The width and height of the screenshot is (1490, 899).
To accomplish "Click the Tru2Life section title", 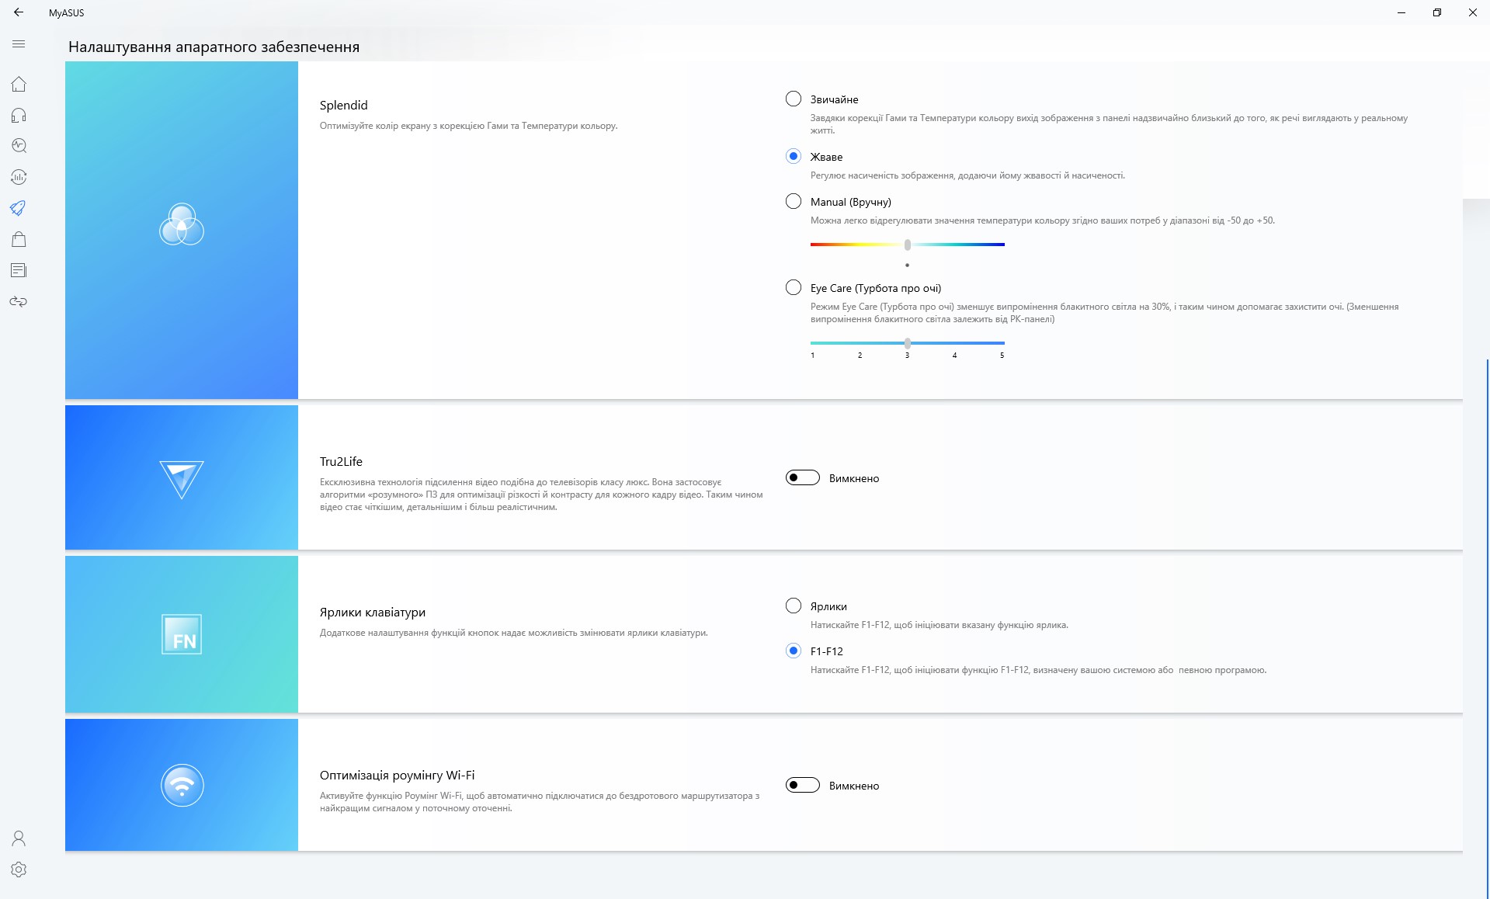I will pyautogui.click(x=341, y=462).
